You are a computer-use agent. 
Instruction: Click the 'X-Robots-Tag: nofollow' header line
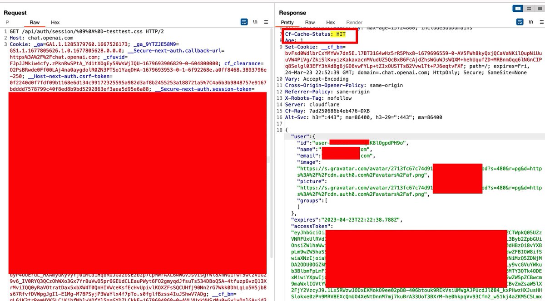coord(319,98)
